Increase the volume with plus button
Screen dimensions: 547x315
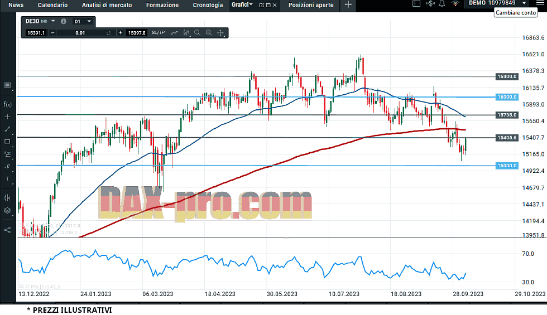(x=121, y=33)
